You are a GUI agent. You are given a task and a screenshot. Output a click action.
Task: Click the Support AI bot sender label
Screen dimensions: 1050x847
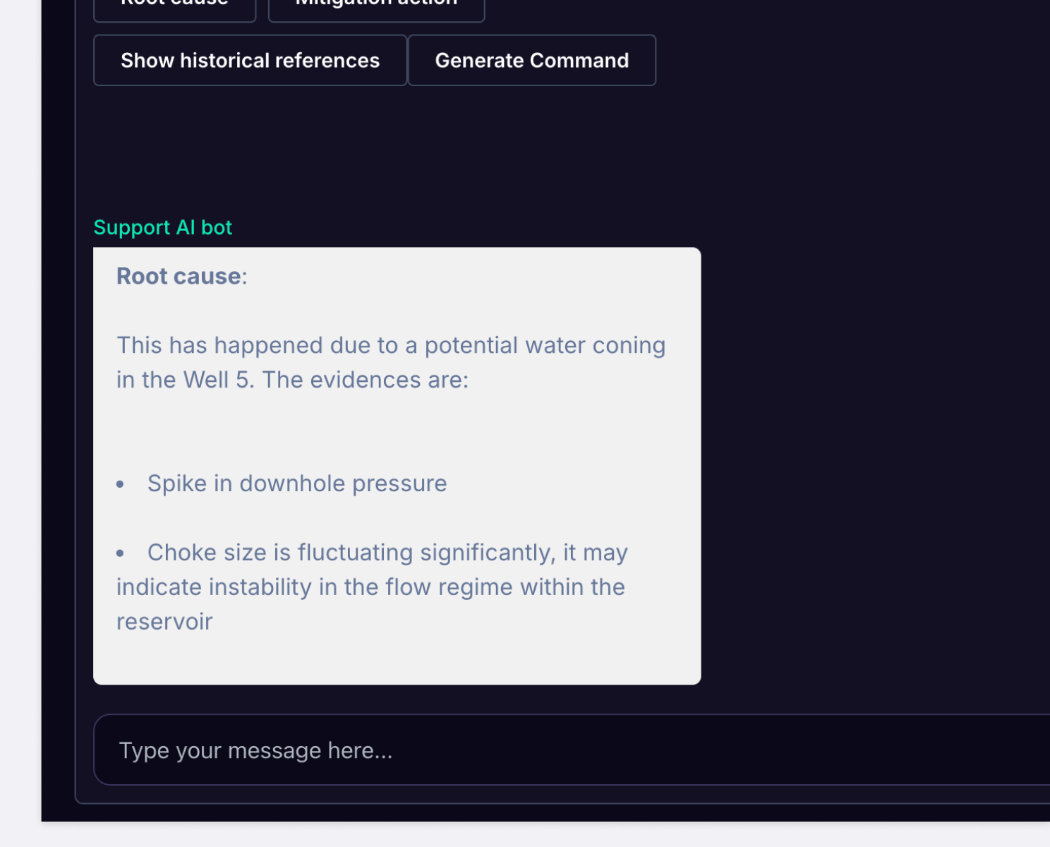pyautogui.click(x=163, y=227)
